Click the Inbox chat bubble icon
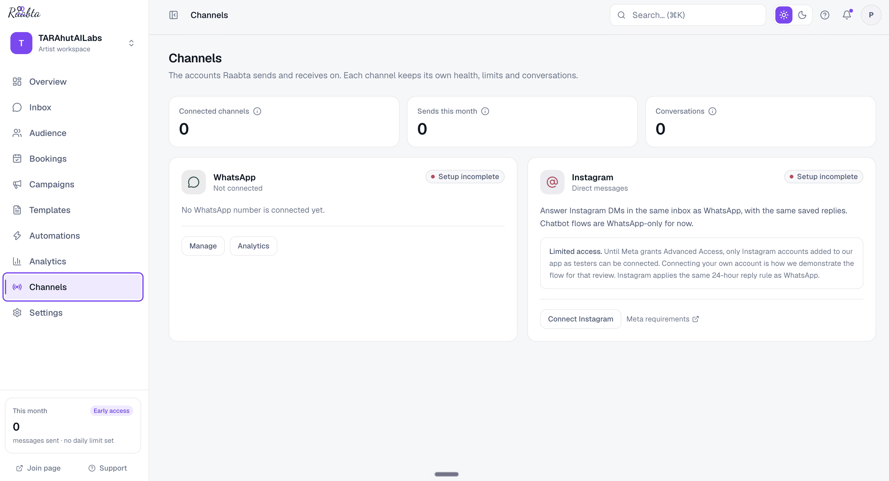The width and height of the screenshot is (889, 481). click(17, 107)
